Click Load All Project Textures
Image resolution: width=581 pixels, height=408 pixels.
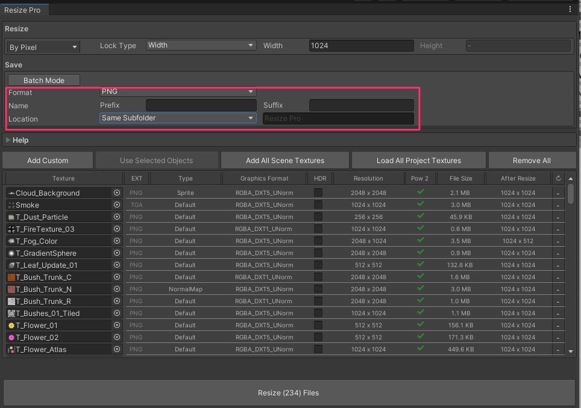tap(419, 161)
